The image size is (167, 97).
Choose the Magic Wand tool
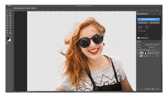7,16
